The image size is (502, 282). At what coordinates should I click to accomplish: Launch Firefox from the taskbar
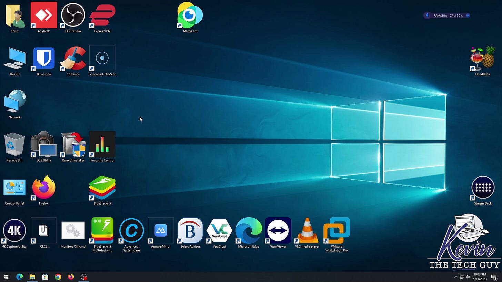click(71, 276)
